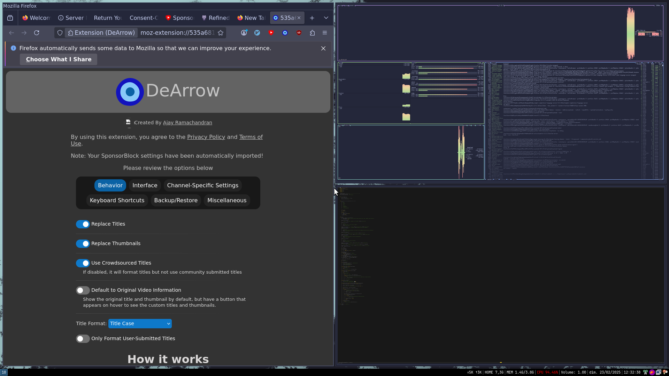Open the SponsorBlock extension icon in toolbar

point(271,33)
